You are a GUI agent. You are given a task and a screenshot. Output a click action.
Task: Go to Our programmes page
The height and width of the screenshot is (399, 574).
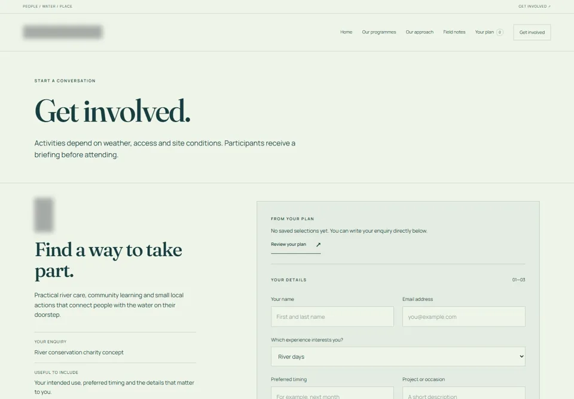pos(379,32)
